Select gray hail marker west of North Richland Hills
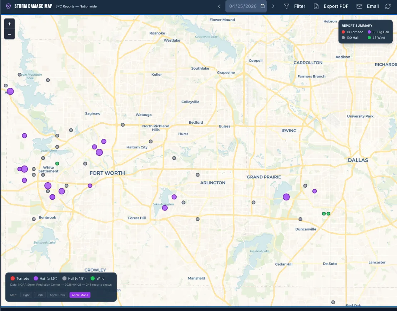 coord(123,125)
